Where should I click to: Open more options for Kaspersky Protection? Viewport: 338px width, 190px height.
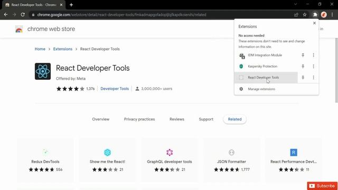tap(313, 66)
